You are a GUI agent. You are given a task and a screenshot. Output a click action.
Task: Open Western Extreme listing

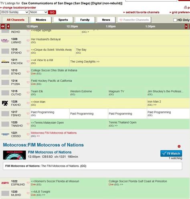point(81,91)
